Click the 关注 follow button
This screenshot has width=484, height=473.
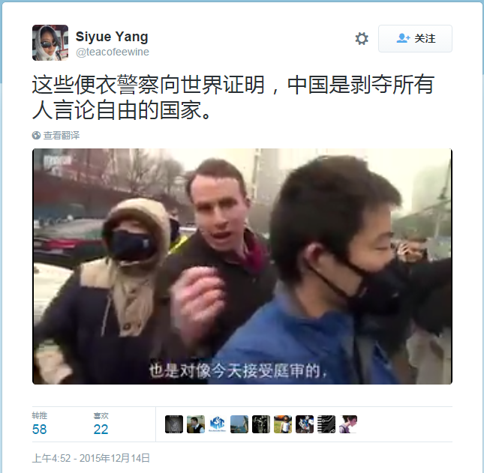coord(415,38)
